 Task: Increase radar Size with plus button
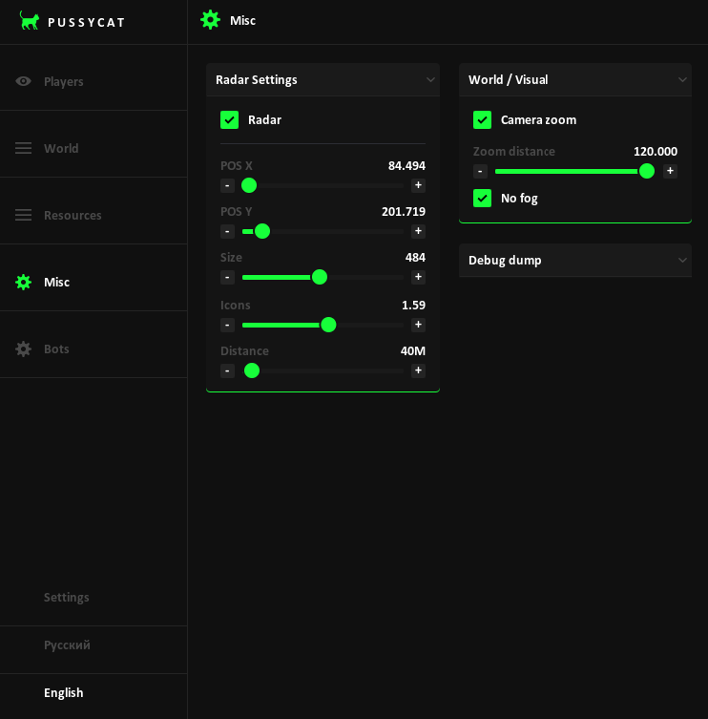[x=418, y=277]
